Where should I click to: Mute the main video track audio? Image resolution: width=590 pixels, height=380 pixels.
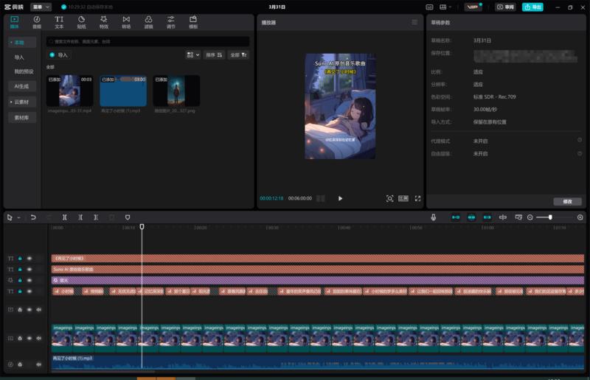pyautogui.click(x=39, y=338)
